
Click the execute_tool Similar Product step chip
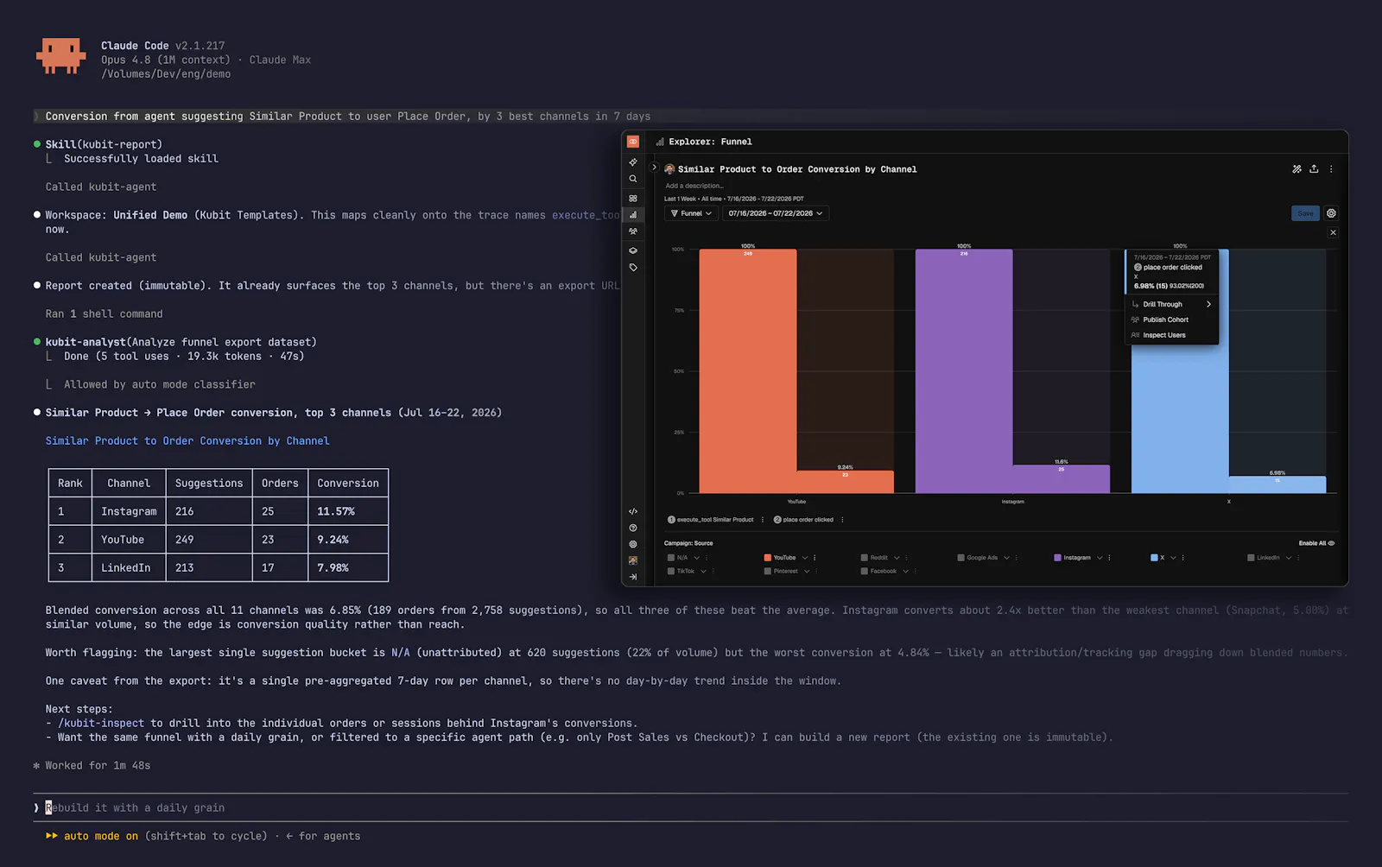pos(710,520)
